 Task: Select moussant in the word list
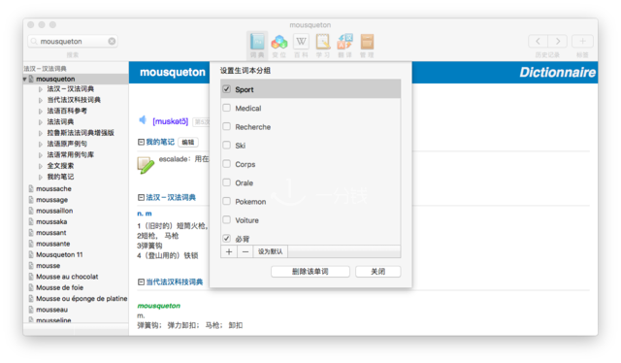[51, 233]
